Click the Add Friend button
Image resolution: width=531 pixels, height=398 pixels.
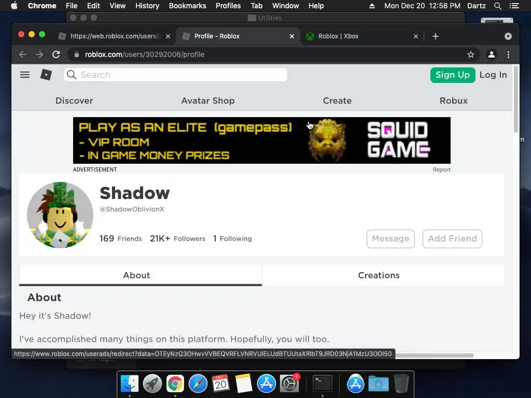click(452, 238)
